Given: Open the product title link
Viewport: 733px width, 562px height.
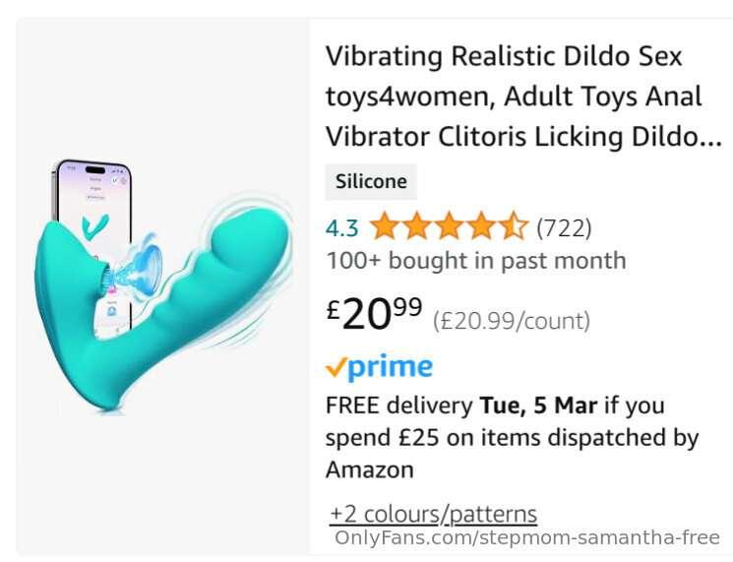Looking at the screenshot, I should (523, 96).
